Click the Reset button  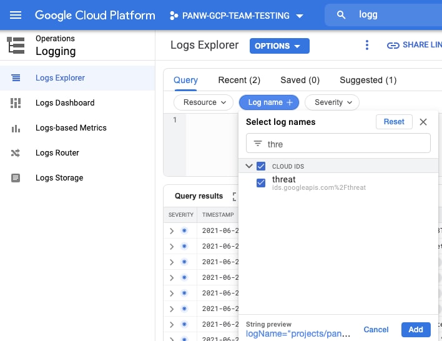tap(394, 122)
